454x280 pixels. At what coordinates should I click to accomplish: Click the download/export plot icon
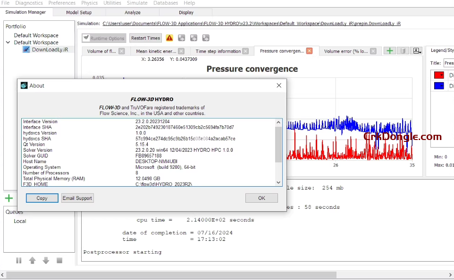[x=416, y=51]
